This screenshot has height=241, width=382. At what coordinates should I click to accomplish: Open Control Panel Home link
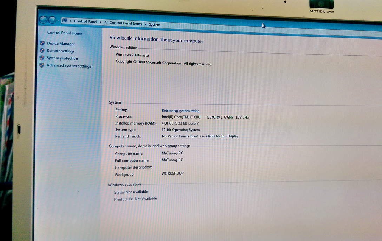pyautogui.click(x=65, y=33)
